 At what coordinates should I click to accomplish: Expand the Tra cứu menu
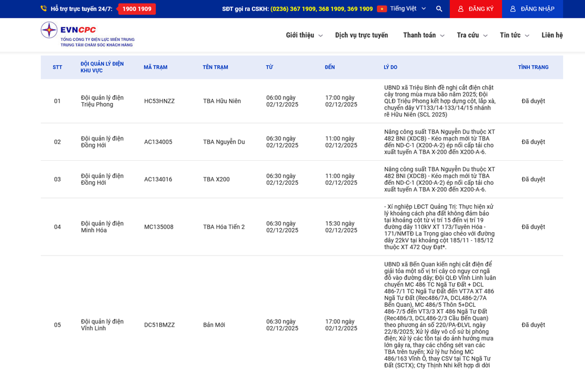click(472, 35)
